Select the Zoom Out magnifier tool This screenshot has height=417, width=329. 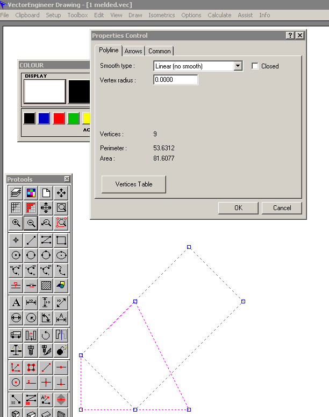tap(31, 223)
